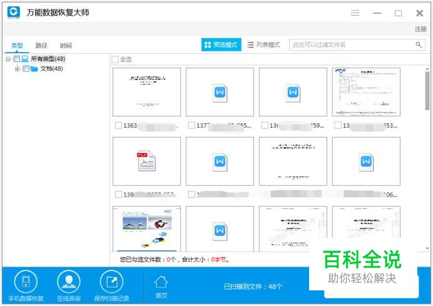Click the scrollbar down arrow
433x306 pixels.
coord(427,248)
